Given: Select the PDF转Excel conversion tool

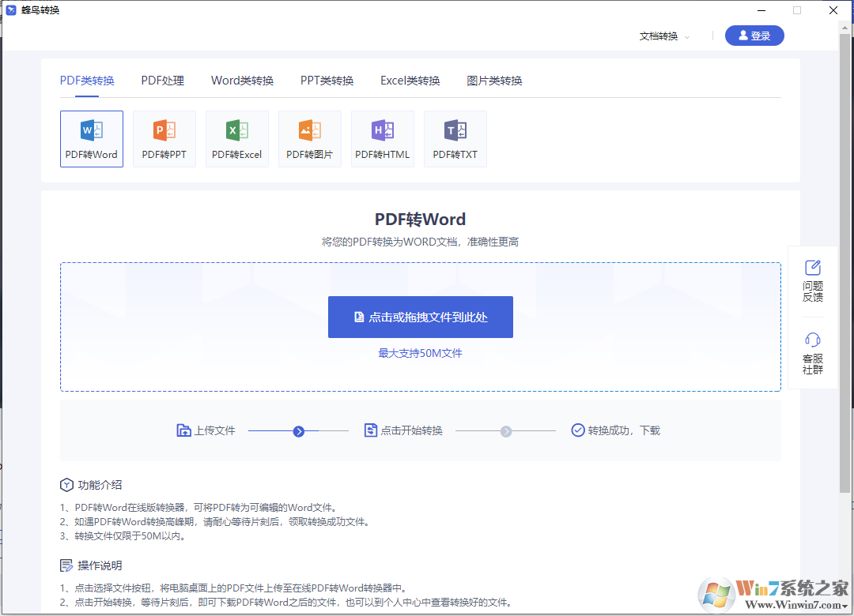Looking at the screenshot, I should [236, 138].
